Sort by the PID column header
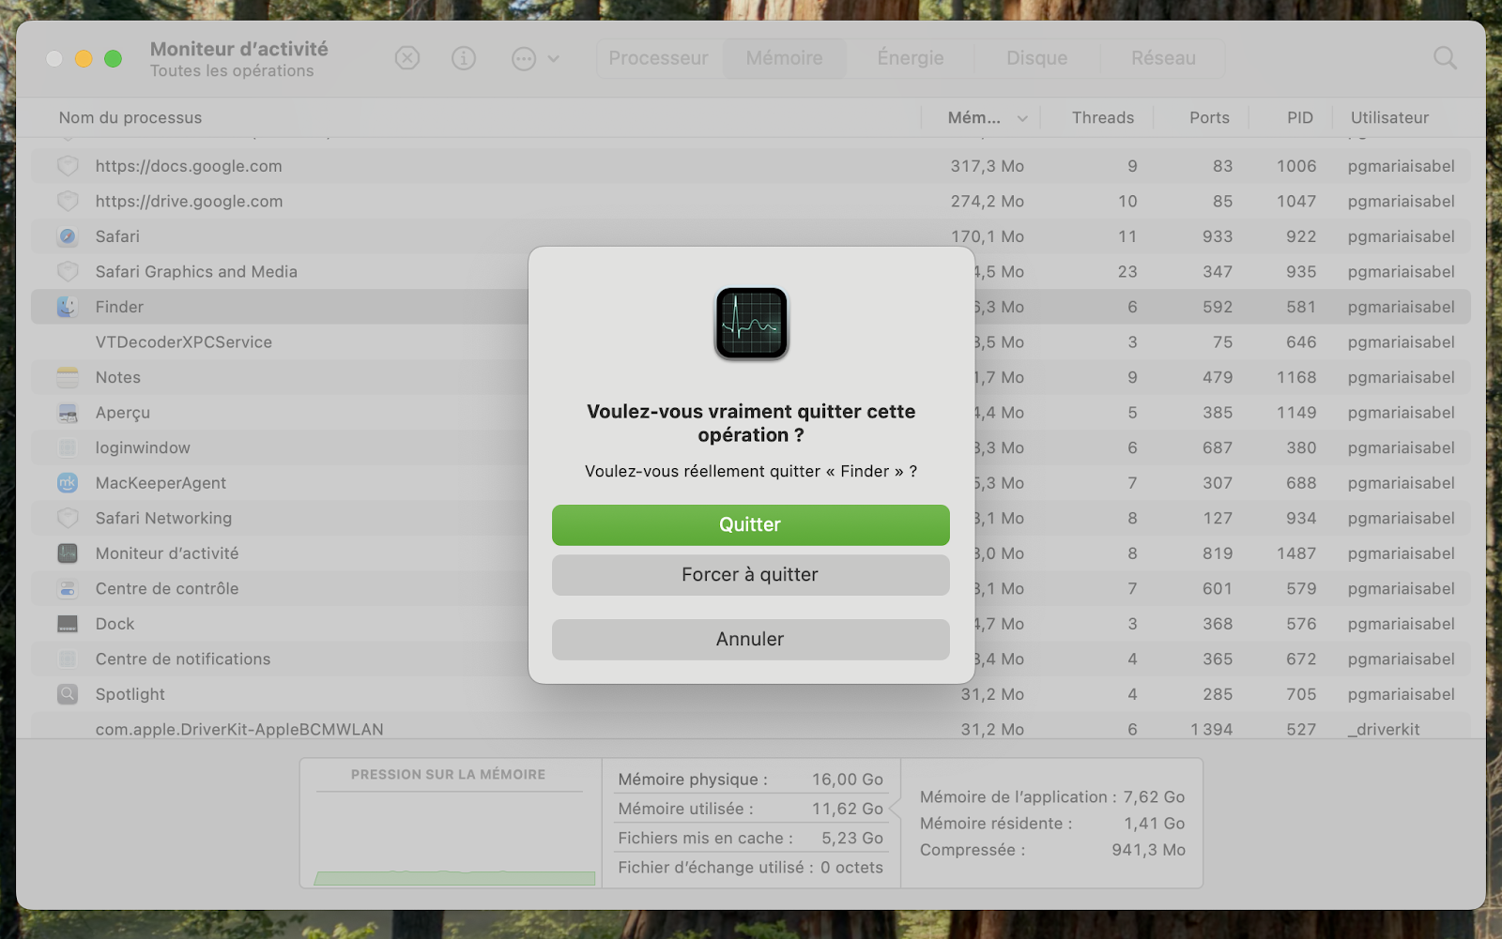The width and height of the screenshot is (1502, 939). point(1299,118)
